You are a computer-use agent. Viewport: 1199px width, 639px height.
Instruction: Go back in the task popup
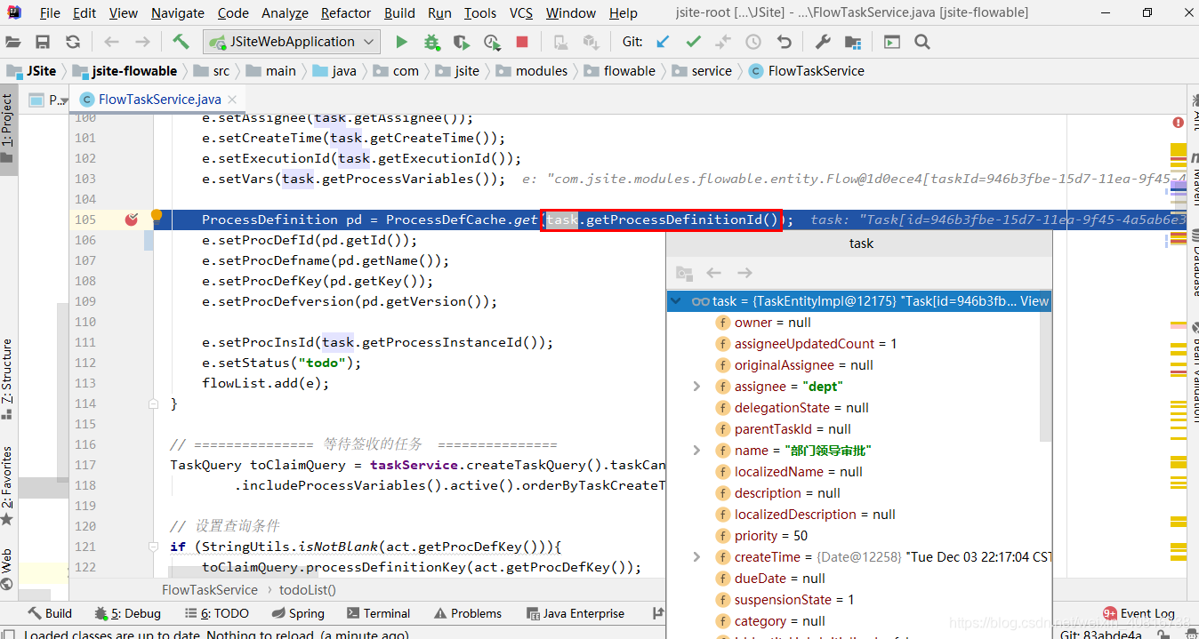[x=713, y=273]
